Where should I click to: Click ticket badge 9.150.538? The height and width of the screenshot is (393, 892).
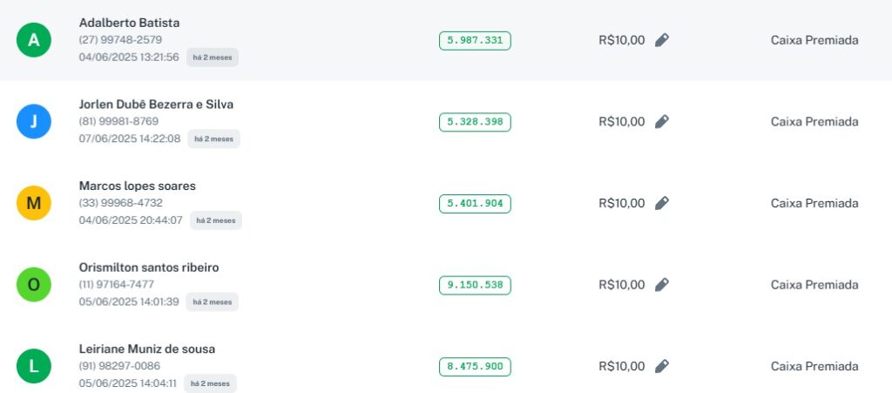pyautogui.click(x=475, y=285)
